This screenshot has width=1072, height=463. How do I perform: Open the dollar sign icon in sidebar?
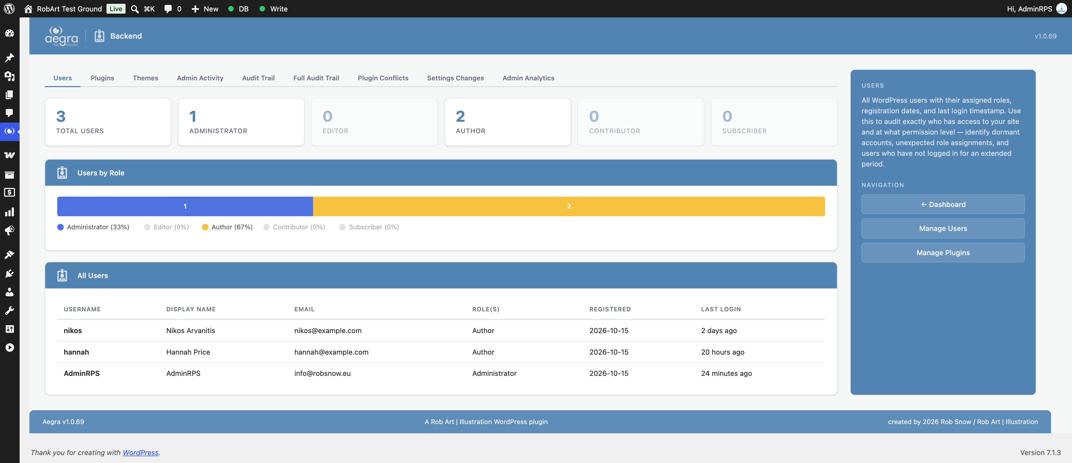(x=10, y=192)
